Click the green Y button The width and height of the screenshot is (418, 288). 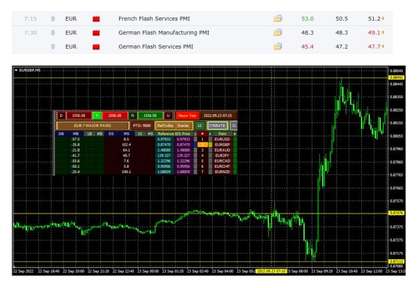point(97,116)
